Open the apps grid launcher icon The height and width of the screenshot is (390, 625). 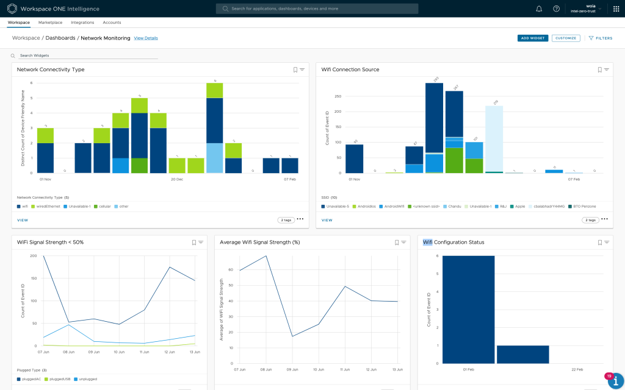[x=616, y=9]
